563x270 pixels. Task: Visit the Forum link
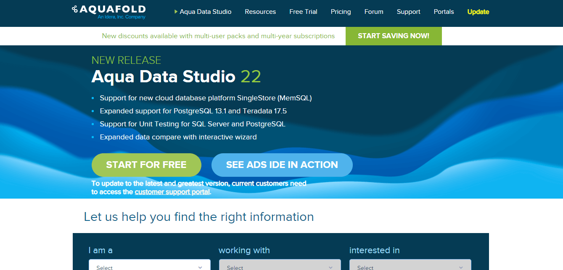[374, 12]
